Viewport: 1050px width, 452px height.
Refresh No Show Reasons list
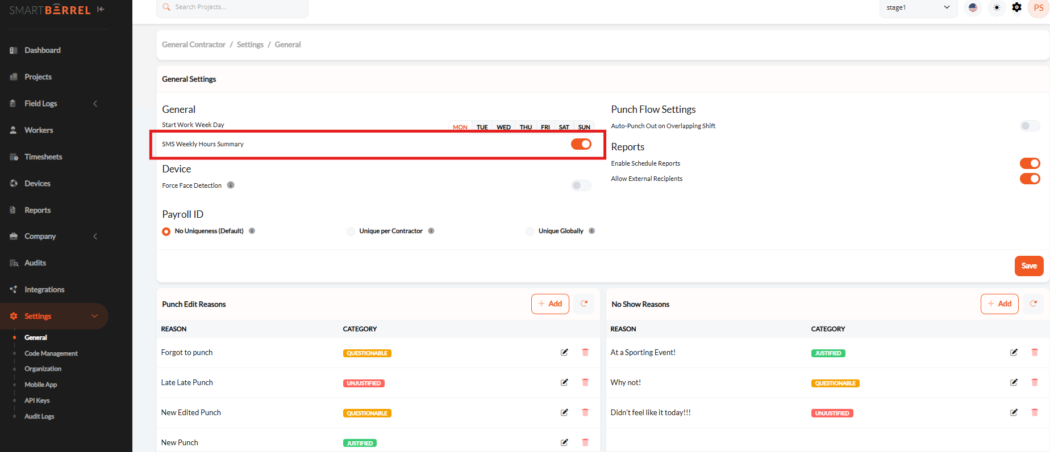click(x=1033, y=304)
